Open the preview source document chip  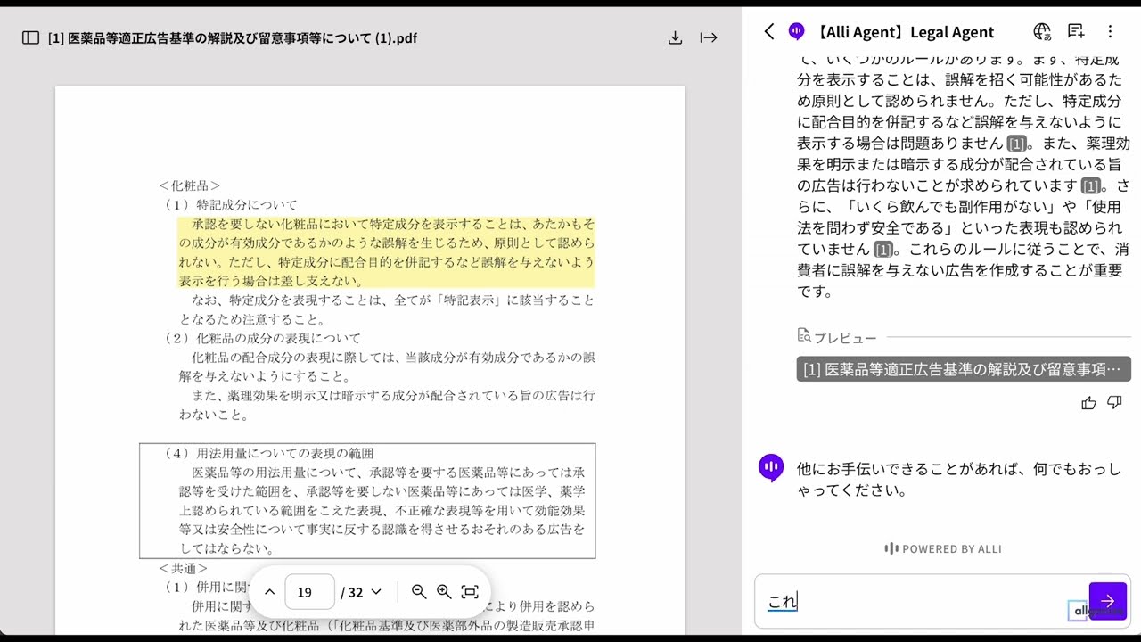964,369
